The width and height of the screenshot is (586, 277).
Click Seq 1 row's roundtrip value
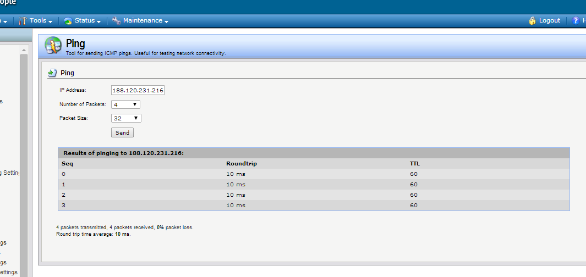(x=236, y=185)
